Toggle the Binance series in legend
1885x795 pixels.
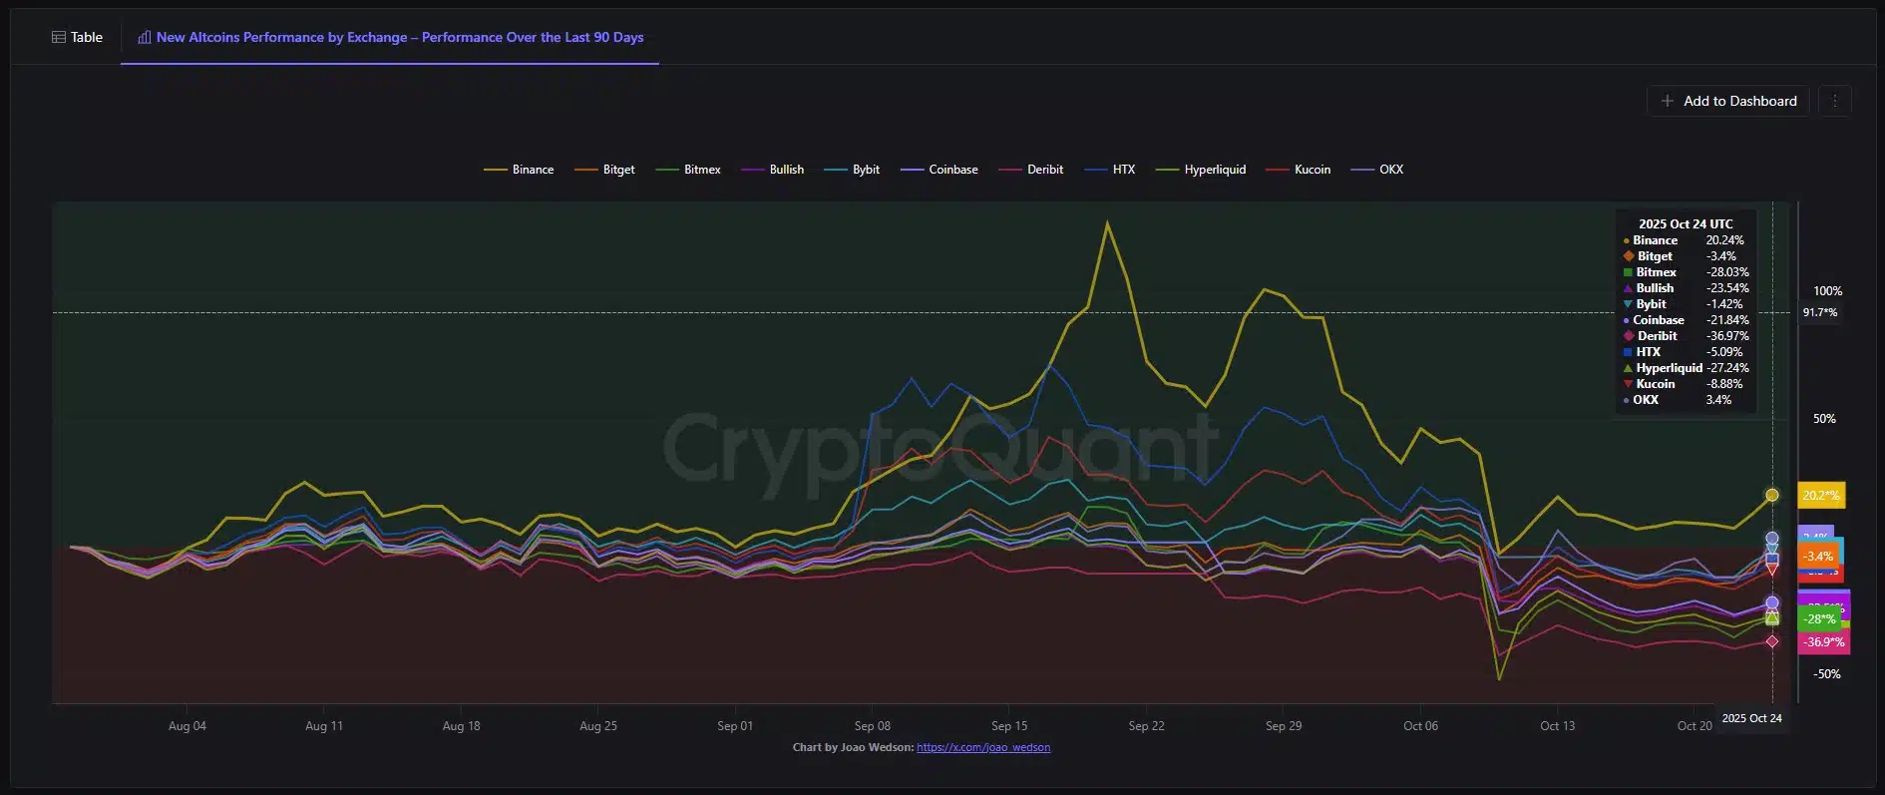click(520, 170)
